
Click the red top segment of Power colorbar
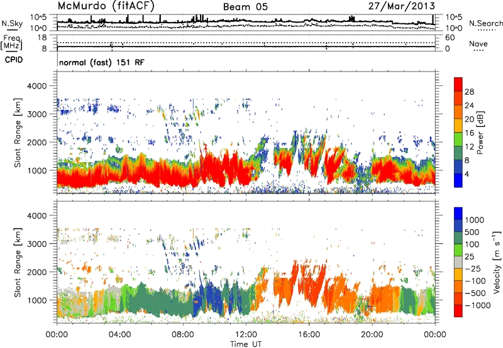tap(458, 85)
